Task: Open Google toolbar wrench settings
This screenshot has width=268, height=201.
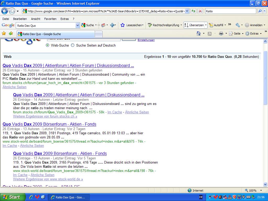Action: pyautogui.click(x=238, y=25)
